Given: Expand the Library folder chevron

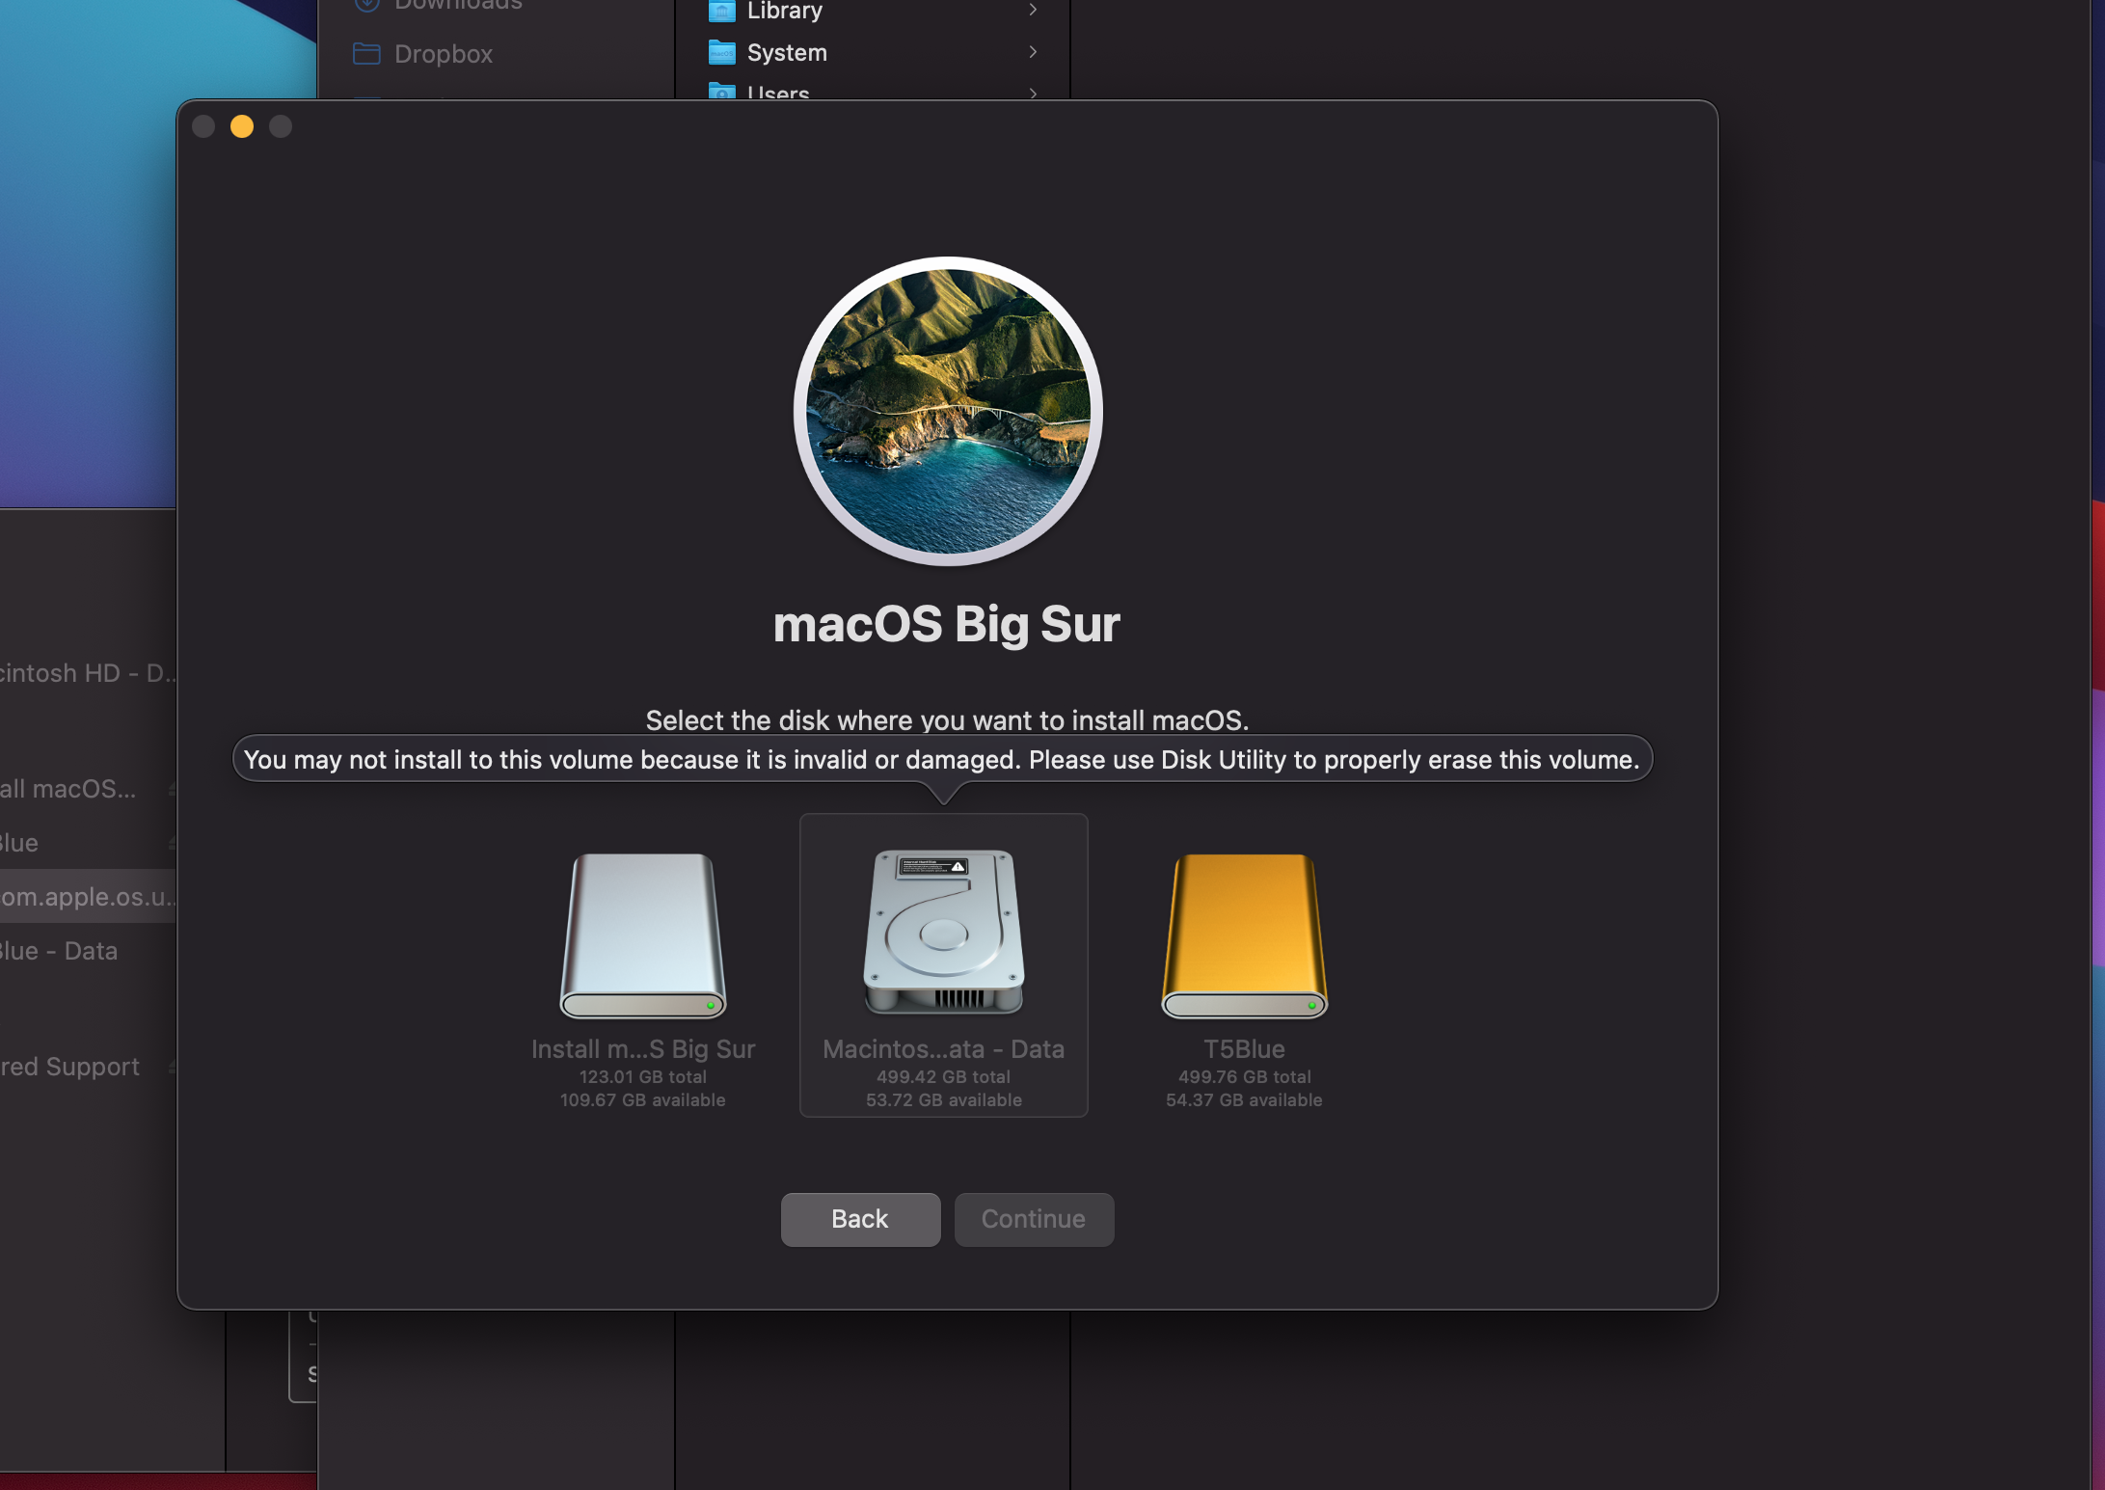Looking at the screenshot, I should tap(1033, 10).
